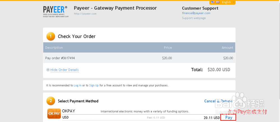280x122 pixels.
Task: Click the language dropdown arrow
Action: click(x=234, y=2)
